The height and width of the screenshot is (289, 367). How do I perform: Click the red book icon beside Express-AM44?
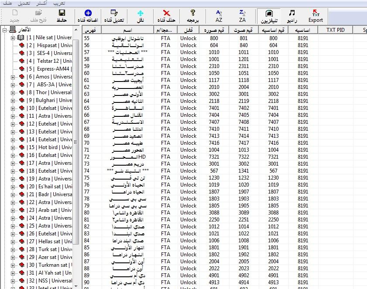22,69
